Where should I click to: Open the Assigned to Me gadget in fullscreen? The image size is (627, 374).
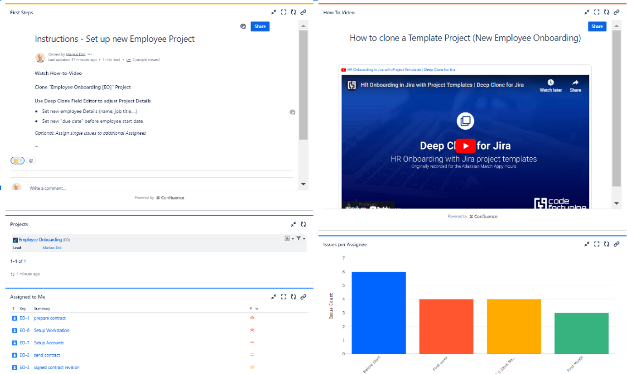[284, 296]
